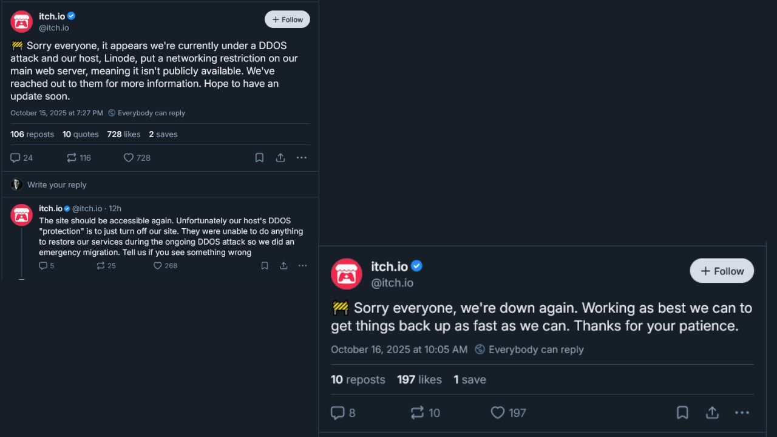Image resolution: width=777 pixels, height=437 pixels.
Task: Like the "we're down again" post
Action: tap(498, 413)
